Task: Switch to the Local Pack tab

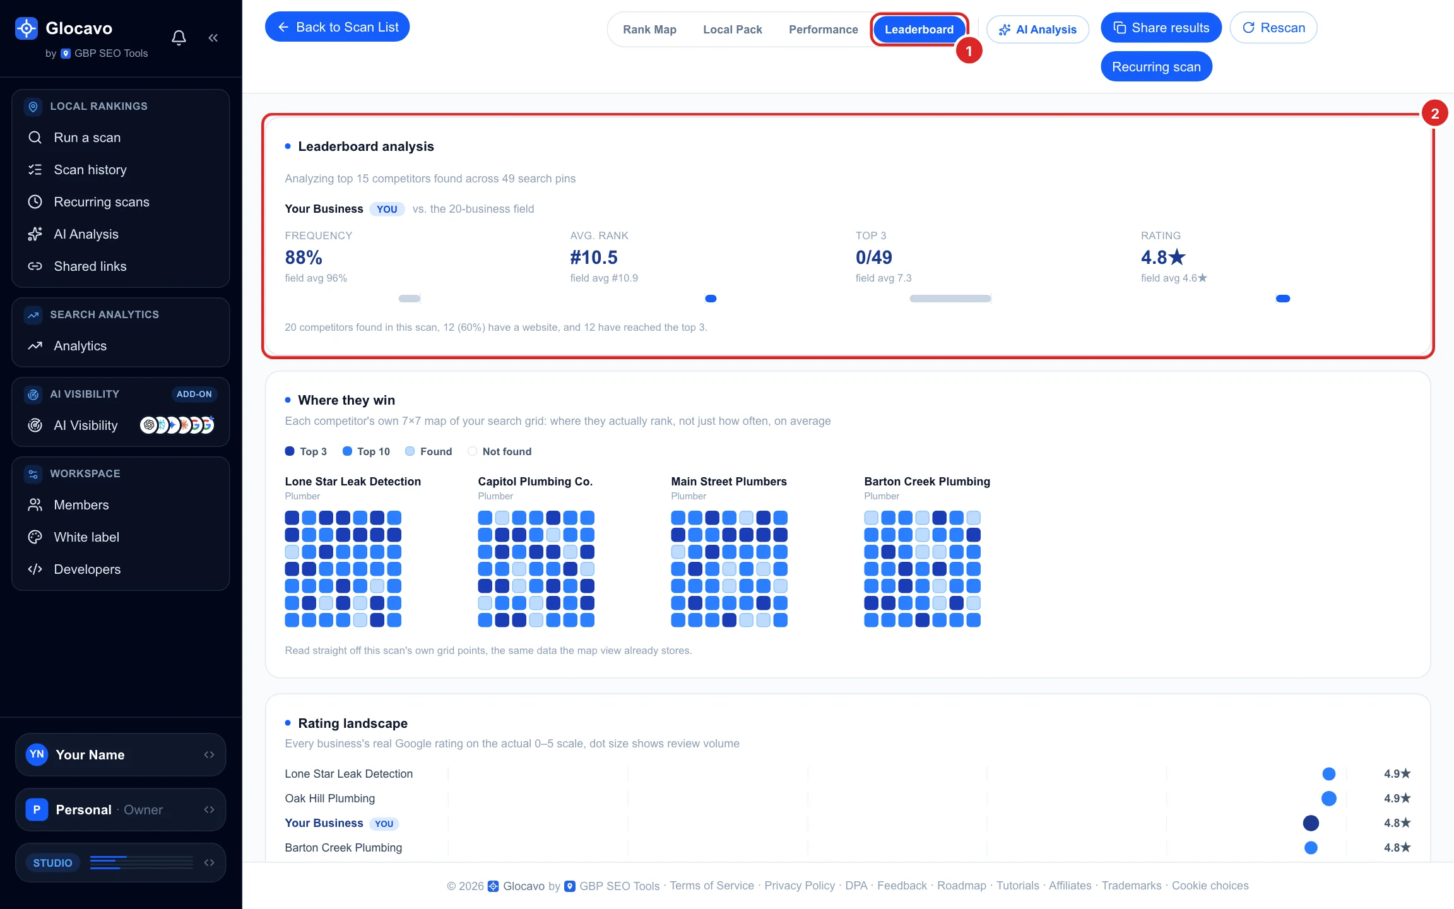Action: [x=733, y=30]
